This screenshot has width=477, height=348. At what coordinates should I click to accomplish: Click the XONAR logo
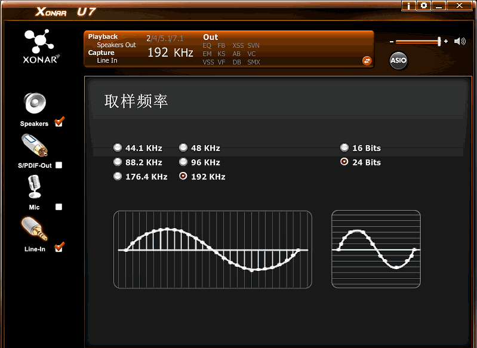41,46
